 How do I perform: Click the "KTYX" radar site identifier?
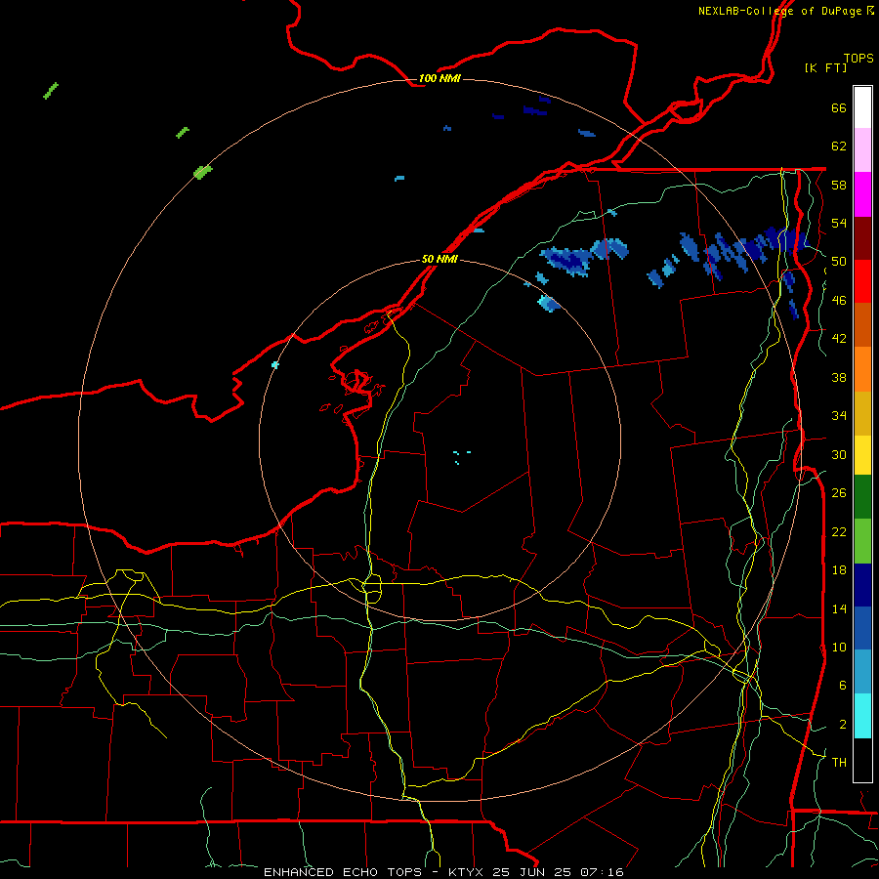(x=467, y=872)
